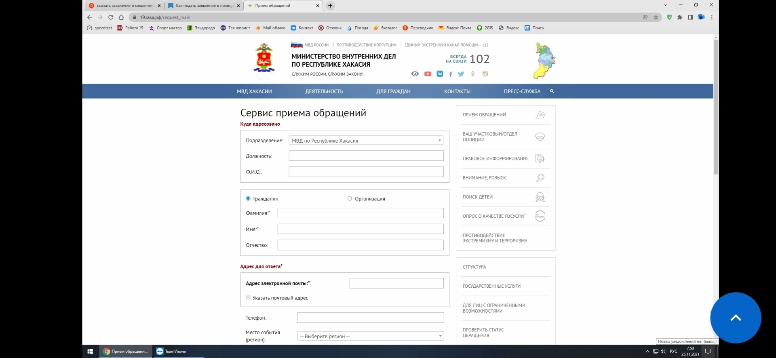Open the Instagram icon in header
The image size is (776, 358).
pos(485,74)
